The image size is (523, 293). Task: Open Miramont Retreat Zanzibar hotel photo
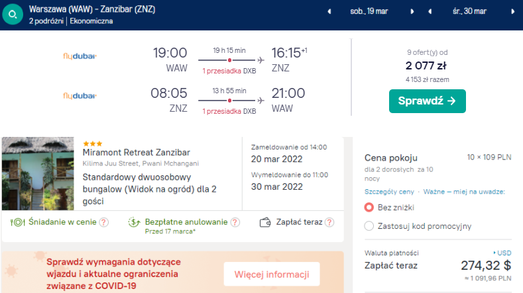[38, 173]
